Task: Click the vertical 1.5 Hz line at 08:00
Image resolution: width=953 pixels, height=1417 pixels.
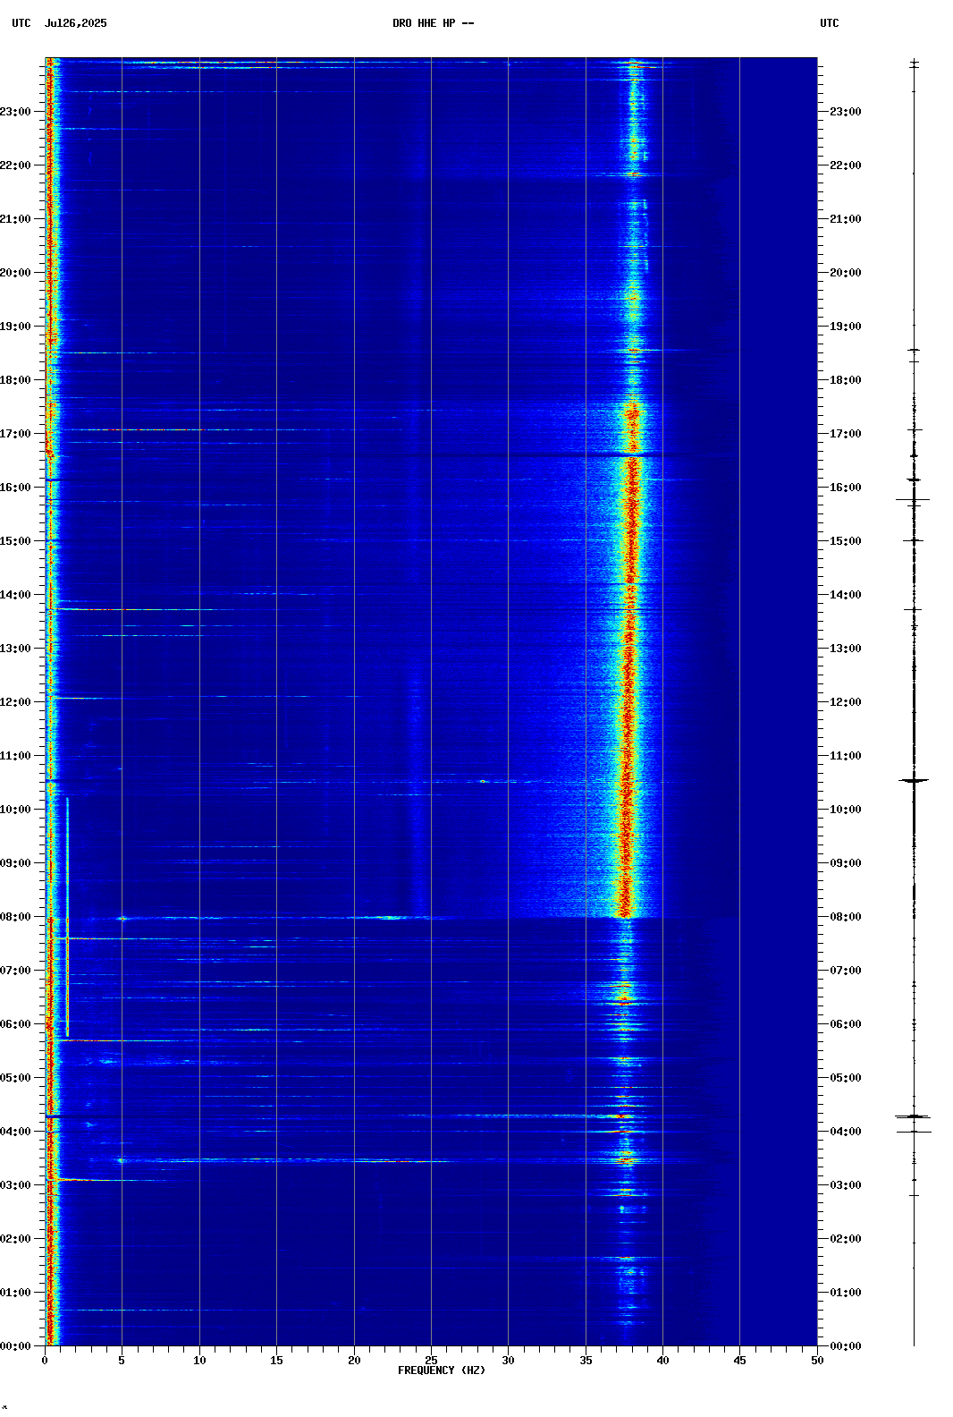Action: (67, 917)
